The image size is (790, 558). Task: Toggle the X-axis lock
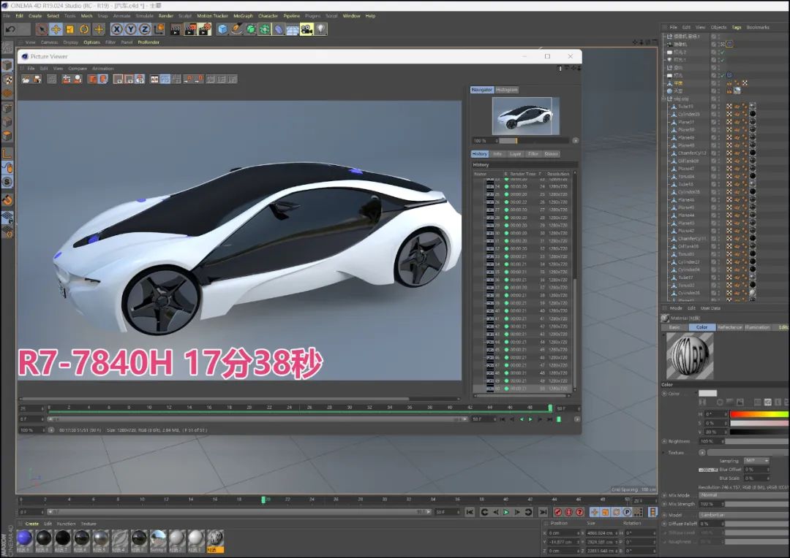click(116, 29)
